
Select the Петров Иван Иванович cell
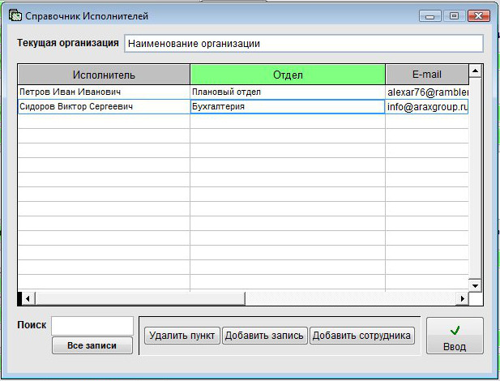pos(104,92)
